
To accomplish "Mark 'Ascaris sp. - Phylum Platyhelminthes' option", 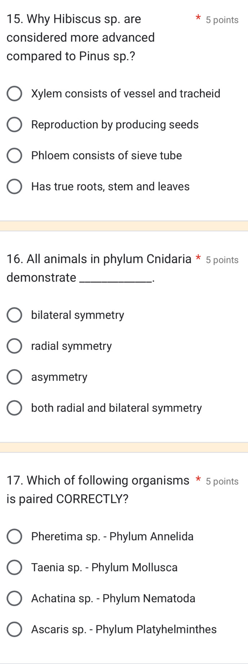I will click(14, 630).
